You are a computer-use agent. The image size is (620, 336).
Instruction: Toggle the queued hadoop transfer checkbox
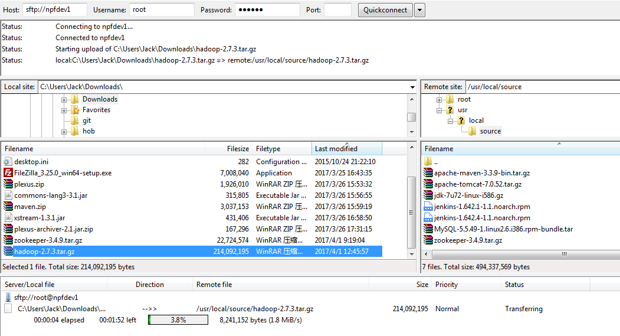tap(8, 309)
